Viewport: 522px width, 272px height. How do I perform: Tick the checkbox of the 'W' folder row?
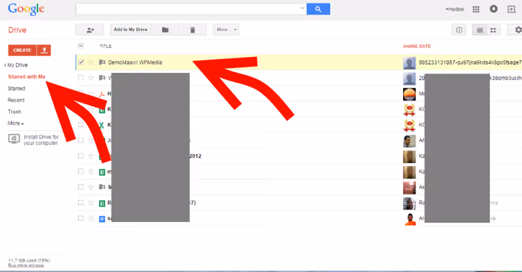click(81, 78)
